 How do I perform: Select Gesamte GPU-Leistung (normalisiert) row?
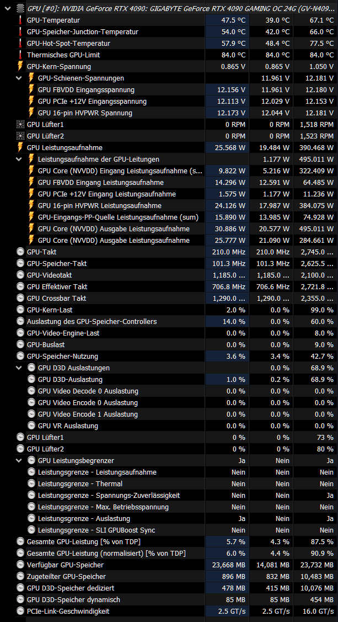pos(106,554)
